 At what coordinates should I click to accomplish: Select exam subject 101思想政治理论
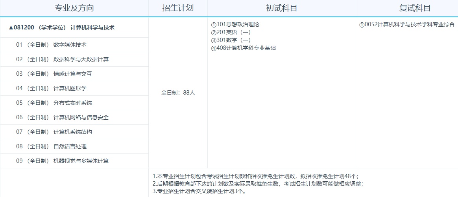point(235,24)
